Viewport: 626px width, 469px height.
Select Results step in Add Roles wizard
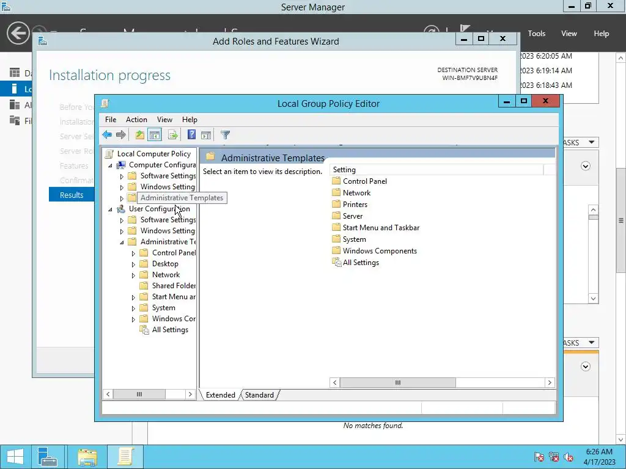(72, 195)
